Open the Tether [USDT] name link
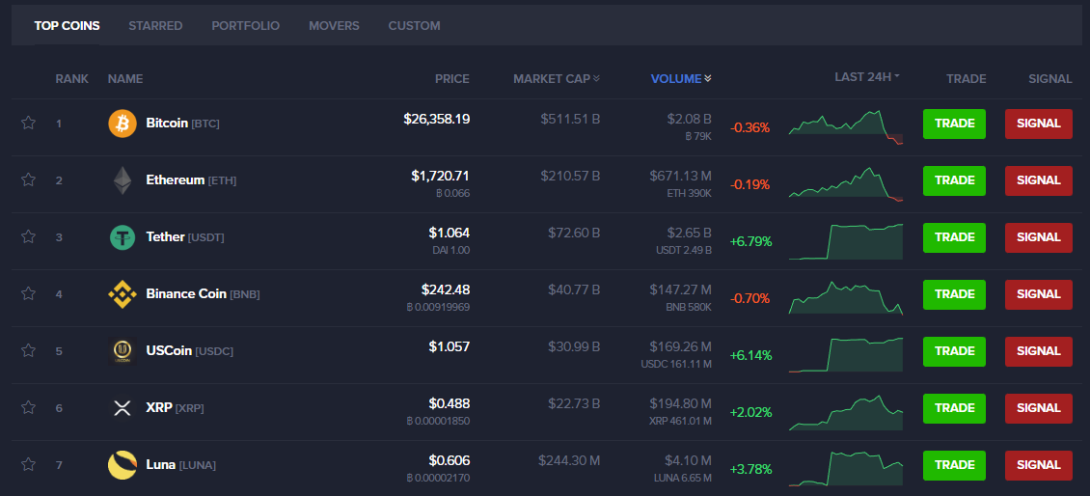1090x496 pixels. point(185,237)
